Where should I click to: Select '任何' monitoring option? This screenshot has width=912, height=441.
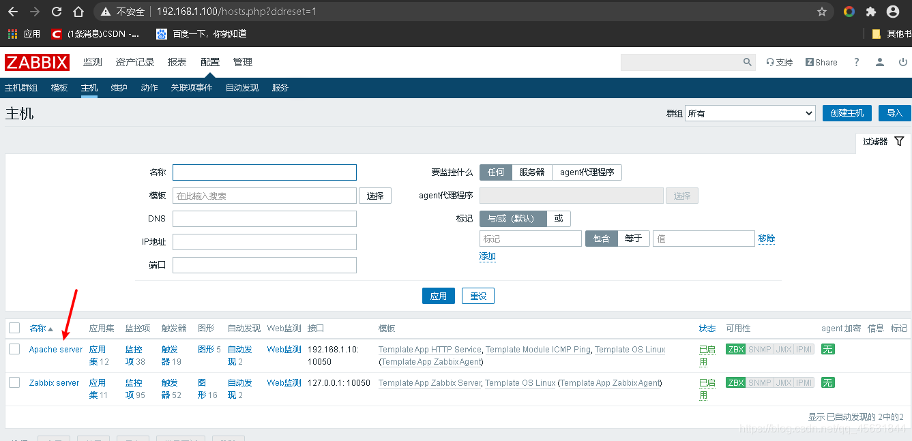(x=496, y=172)
